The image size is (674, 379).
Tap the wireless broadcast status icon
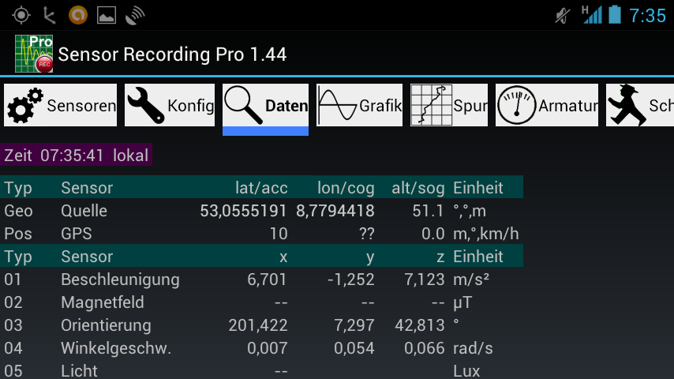tap(135, 16)
